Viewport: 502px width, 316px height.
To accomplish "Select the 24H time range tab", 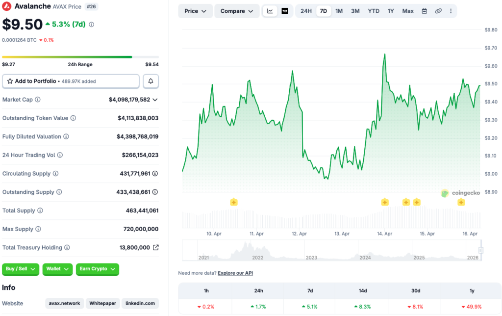I will (x=306, y=11).
